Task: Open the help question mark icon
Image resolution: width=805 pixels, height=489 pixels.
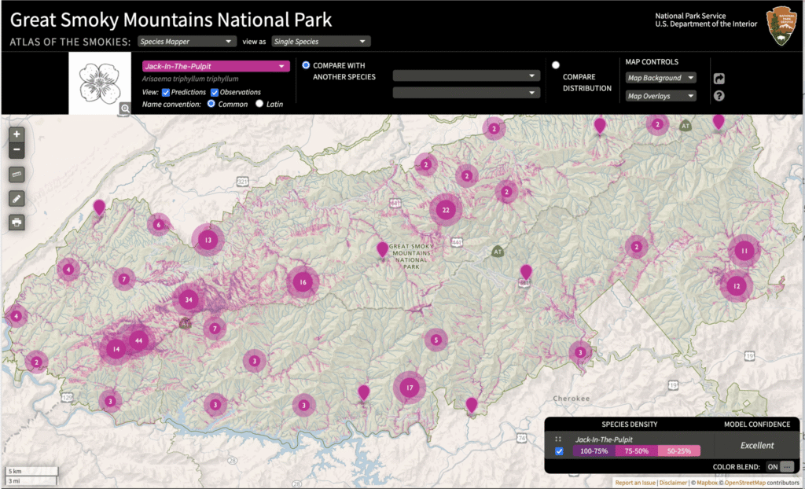Action: tap(719, 96)
